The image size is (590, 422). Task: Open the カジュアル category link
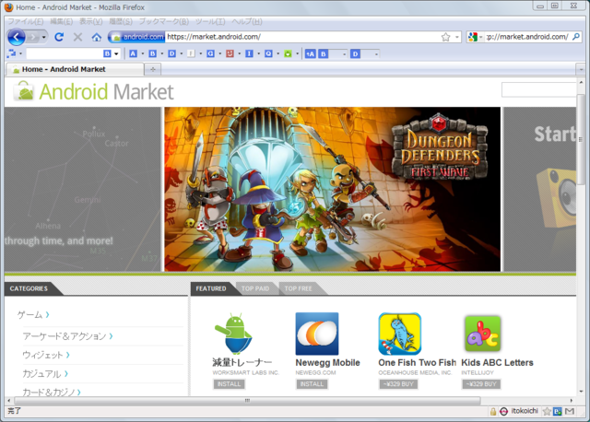pyautogui.click(x=45, y=373)
